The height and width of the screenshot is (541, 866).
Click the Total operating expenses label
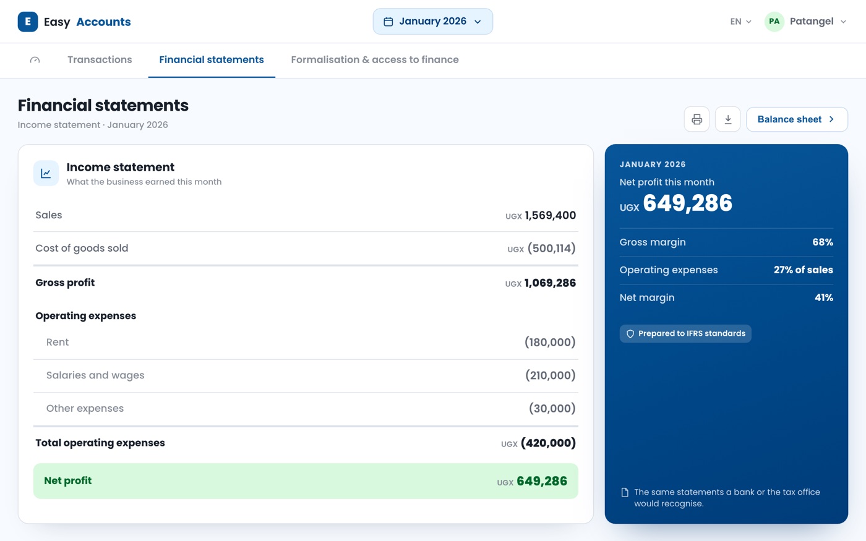click(x=100, y=443)
